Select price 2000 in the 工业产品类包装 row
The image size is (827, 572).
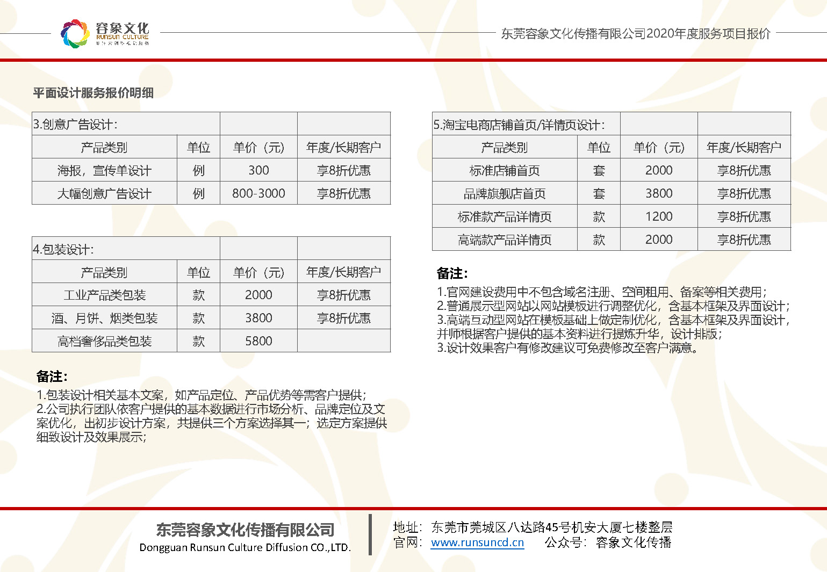point(258,295)
